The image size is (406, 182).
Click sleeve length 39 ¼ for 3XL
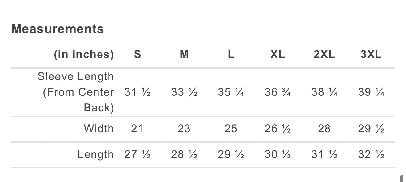click(371, 92)
